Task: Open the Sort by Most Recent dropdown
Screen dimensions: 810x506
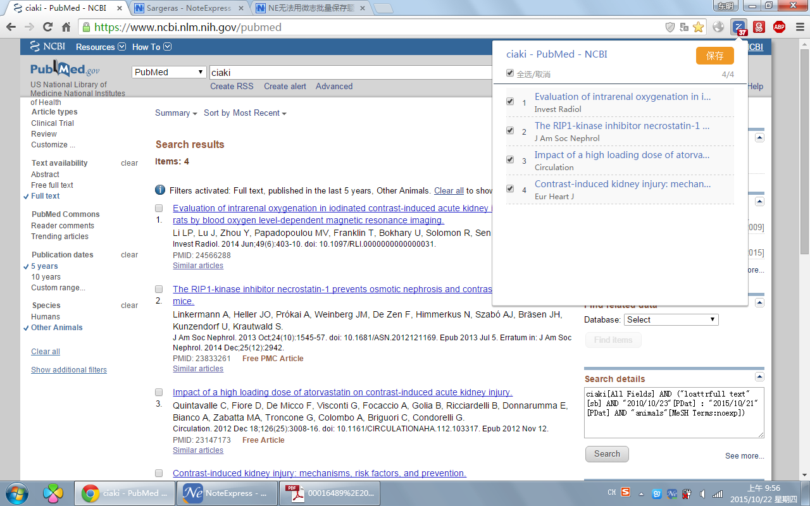Action: point(245,113)
